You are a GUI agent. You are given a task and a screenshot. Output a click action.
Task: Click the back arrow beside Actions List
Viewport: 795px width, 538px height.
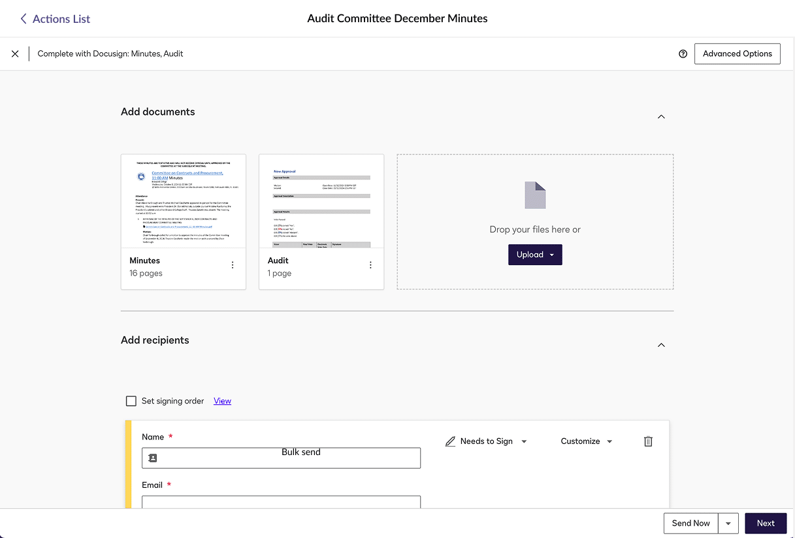click(x=24, y=19)
